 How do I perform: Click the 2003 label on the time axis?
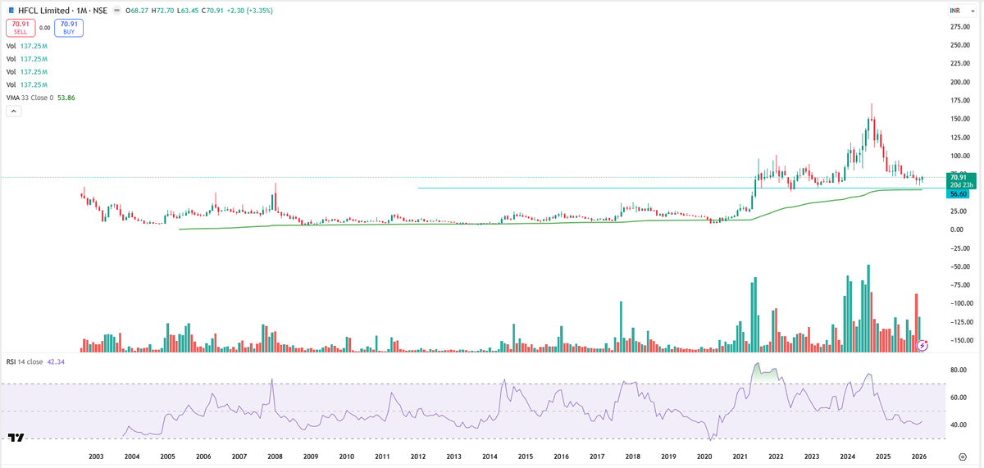pyautogui.click(x=96, y=456)
